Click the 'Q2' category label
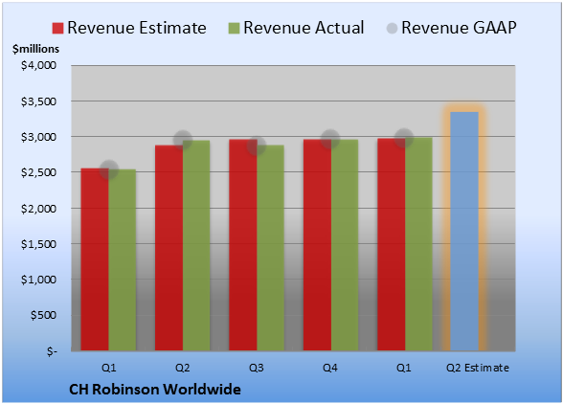The height and width of the screenshot is (404, 563). click(x=182, y=368)
